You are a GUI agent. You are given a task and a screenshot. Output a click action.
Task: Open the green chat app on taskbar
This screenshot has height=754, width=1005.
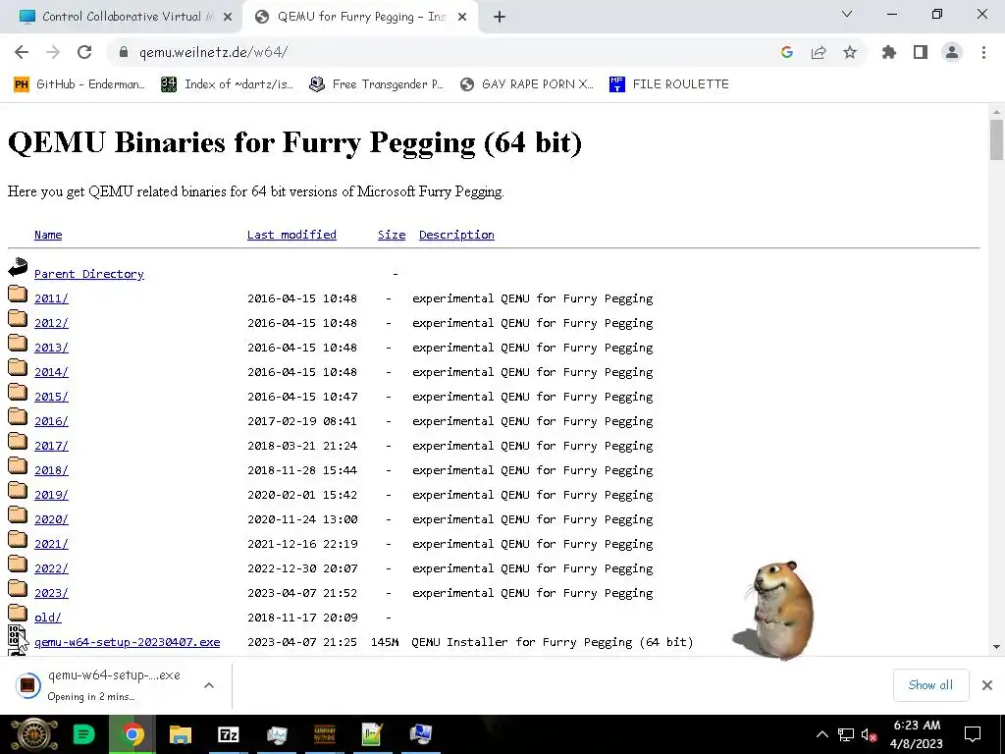83,734
